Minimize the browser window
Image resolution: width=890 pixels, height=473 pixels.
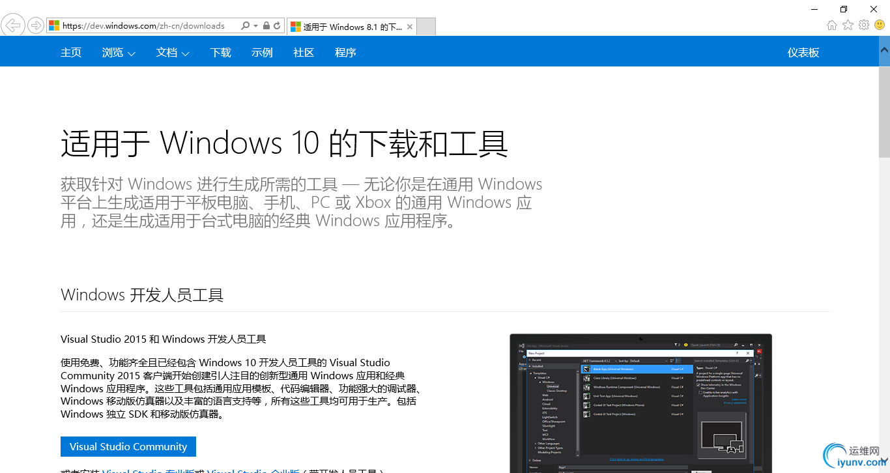click(814, 9)
